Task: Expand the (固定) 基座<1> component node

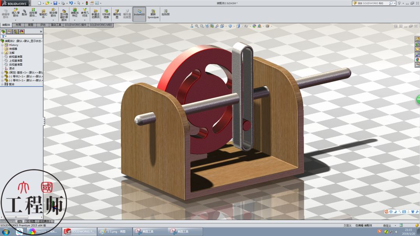Action: 2,73
